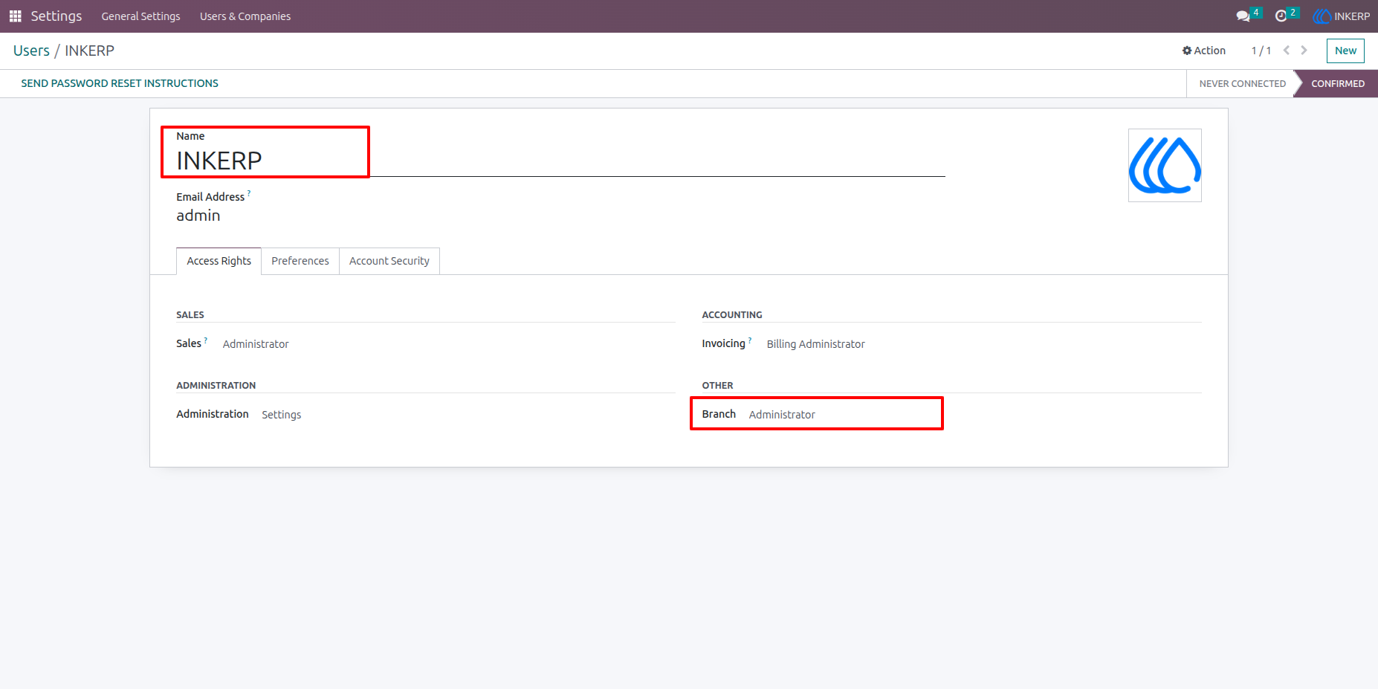Click the Branch field label
This screenshot has width=1378, height=689.
click(x=719, y=414)
